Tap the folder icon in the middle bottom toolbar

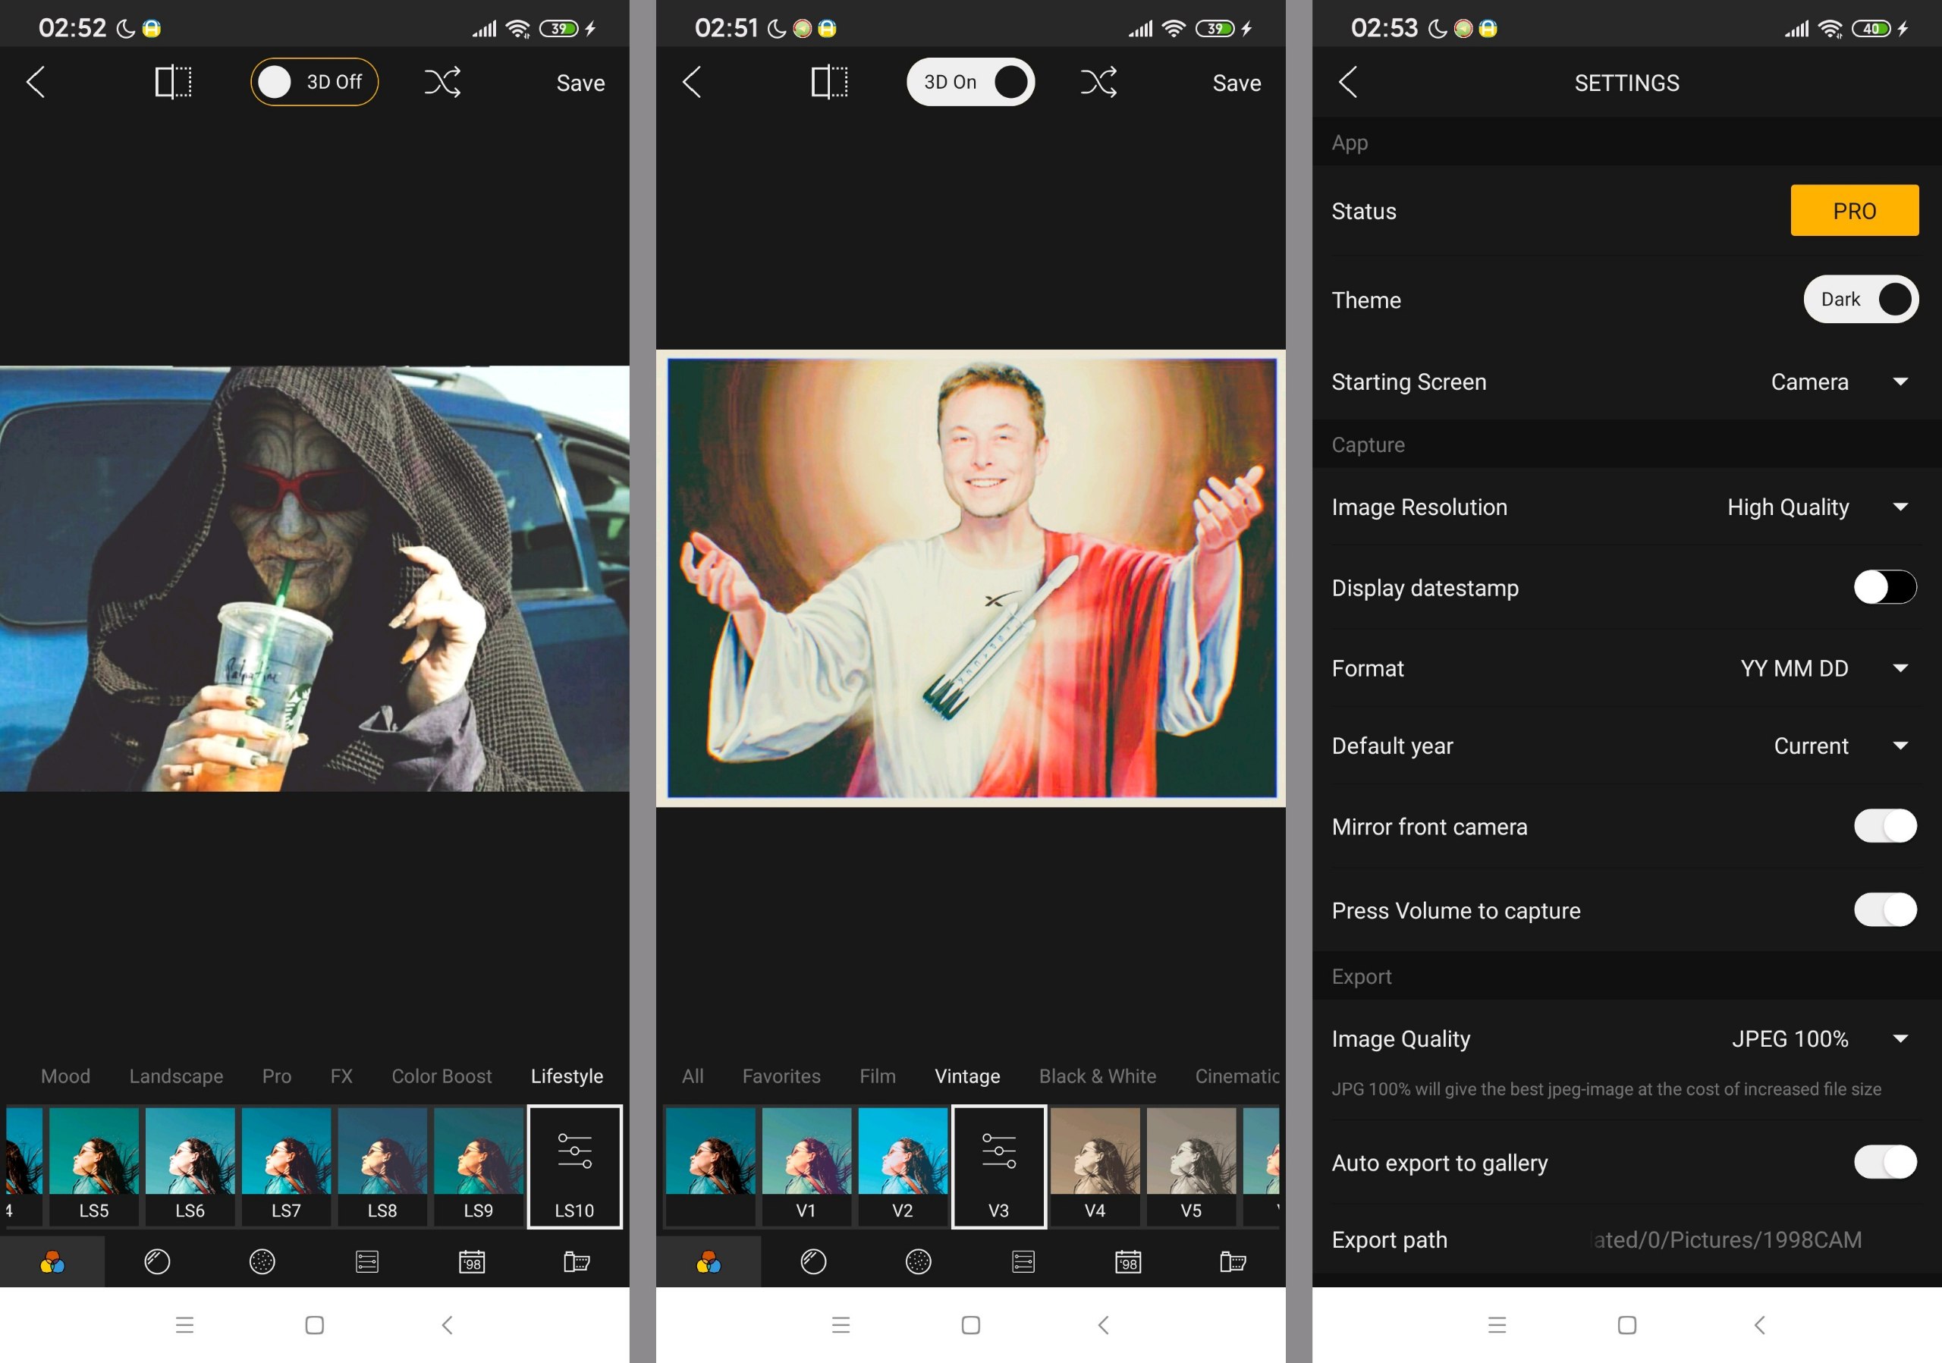[x=1233, y=1261]
